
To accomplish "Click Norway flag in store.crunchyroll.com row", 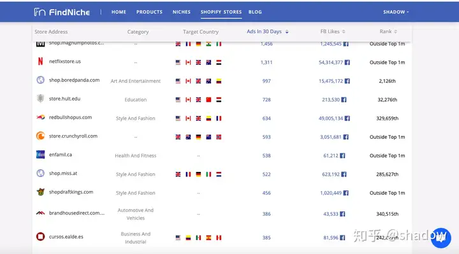I will pos(219,137).
